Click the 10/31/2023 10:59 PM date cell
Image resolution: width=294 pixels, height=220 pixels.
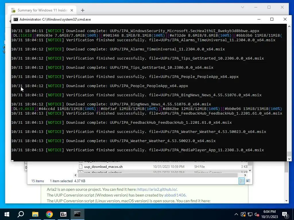click(x=169, y=167)
